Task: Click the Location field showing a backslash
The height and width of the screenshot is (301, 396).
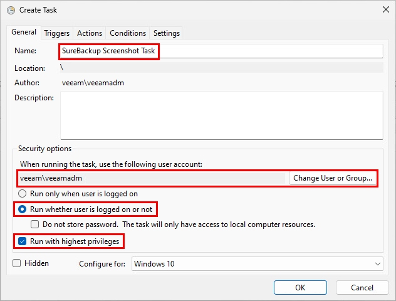Action: pyautogui.click(x=221, y=68)
